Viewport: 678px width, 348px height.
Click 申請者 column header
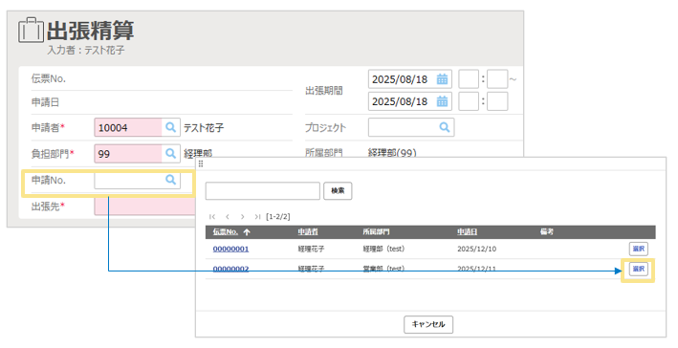pos(308,232)
